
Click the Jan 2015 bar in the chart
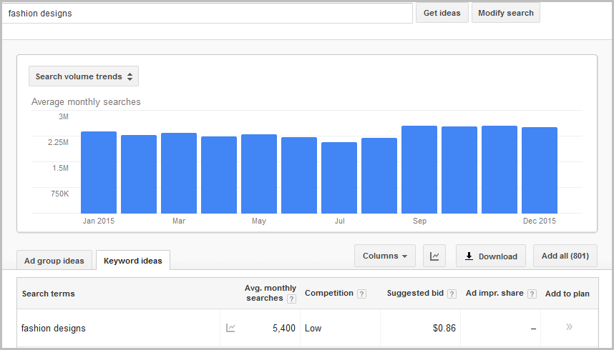(x=99, y=172)
